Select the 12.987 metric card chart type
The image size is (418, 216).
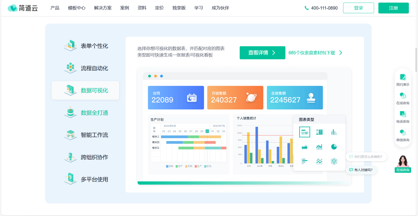tap(304, 132)
